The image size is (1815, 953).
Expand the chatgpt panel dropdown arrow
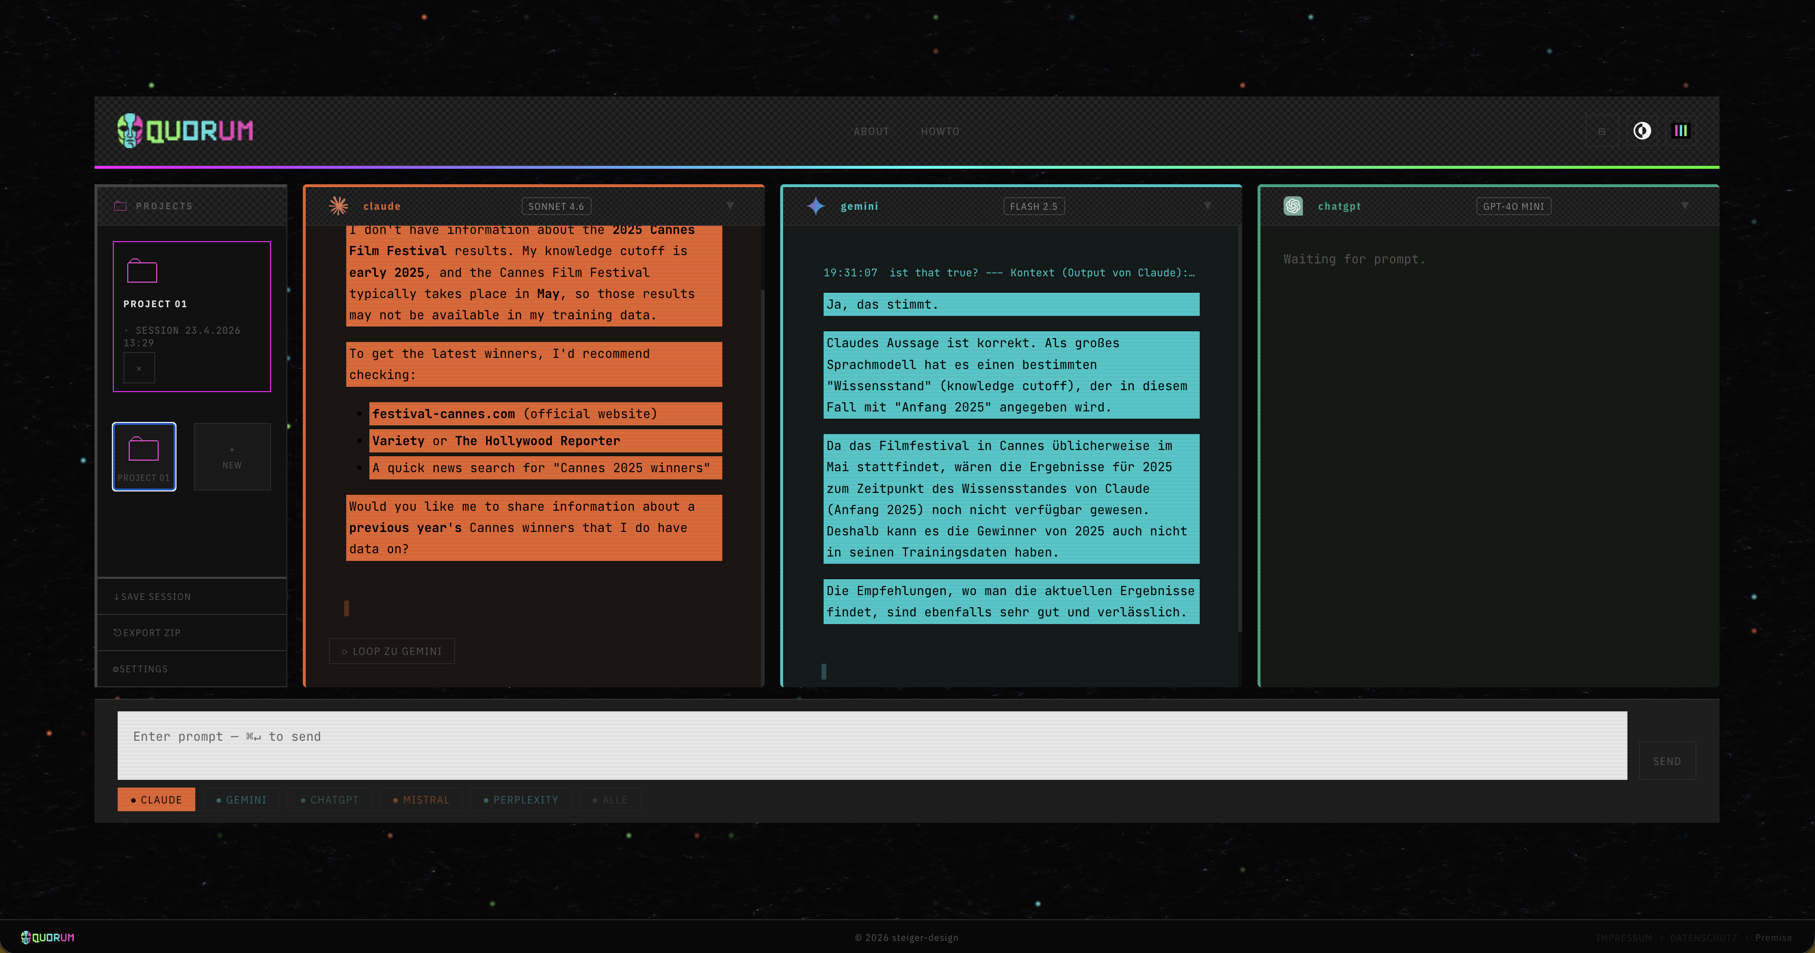pyautogui.click(x=1684, y=206)
